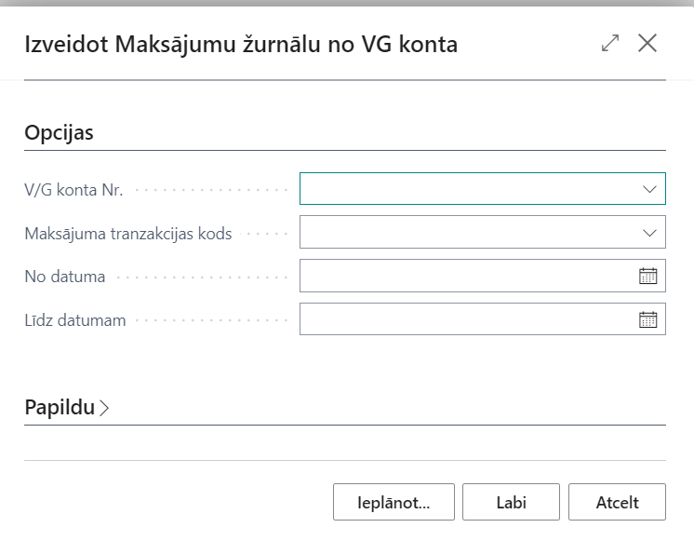Close the Izveidot Maksājumu žurnālu dialog
Screen dimensions: 694x541
(647, 43)
